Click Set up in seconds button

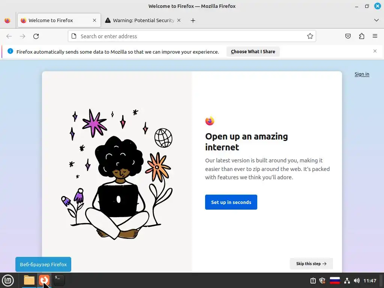click(x=231, y=202)
